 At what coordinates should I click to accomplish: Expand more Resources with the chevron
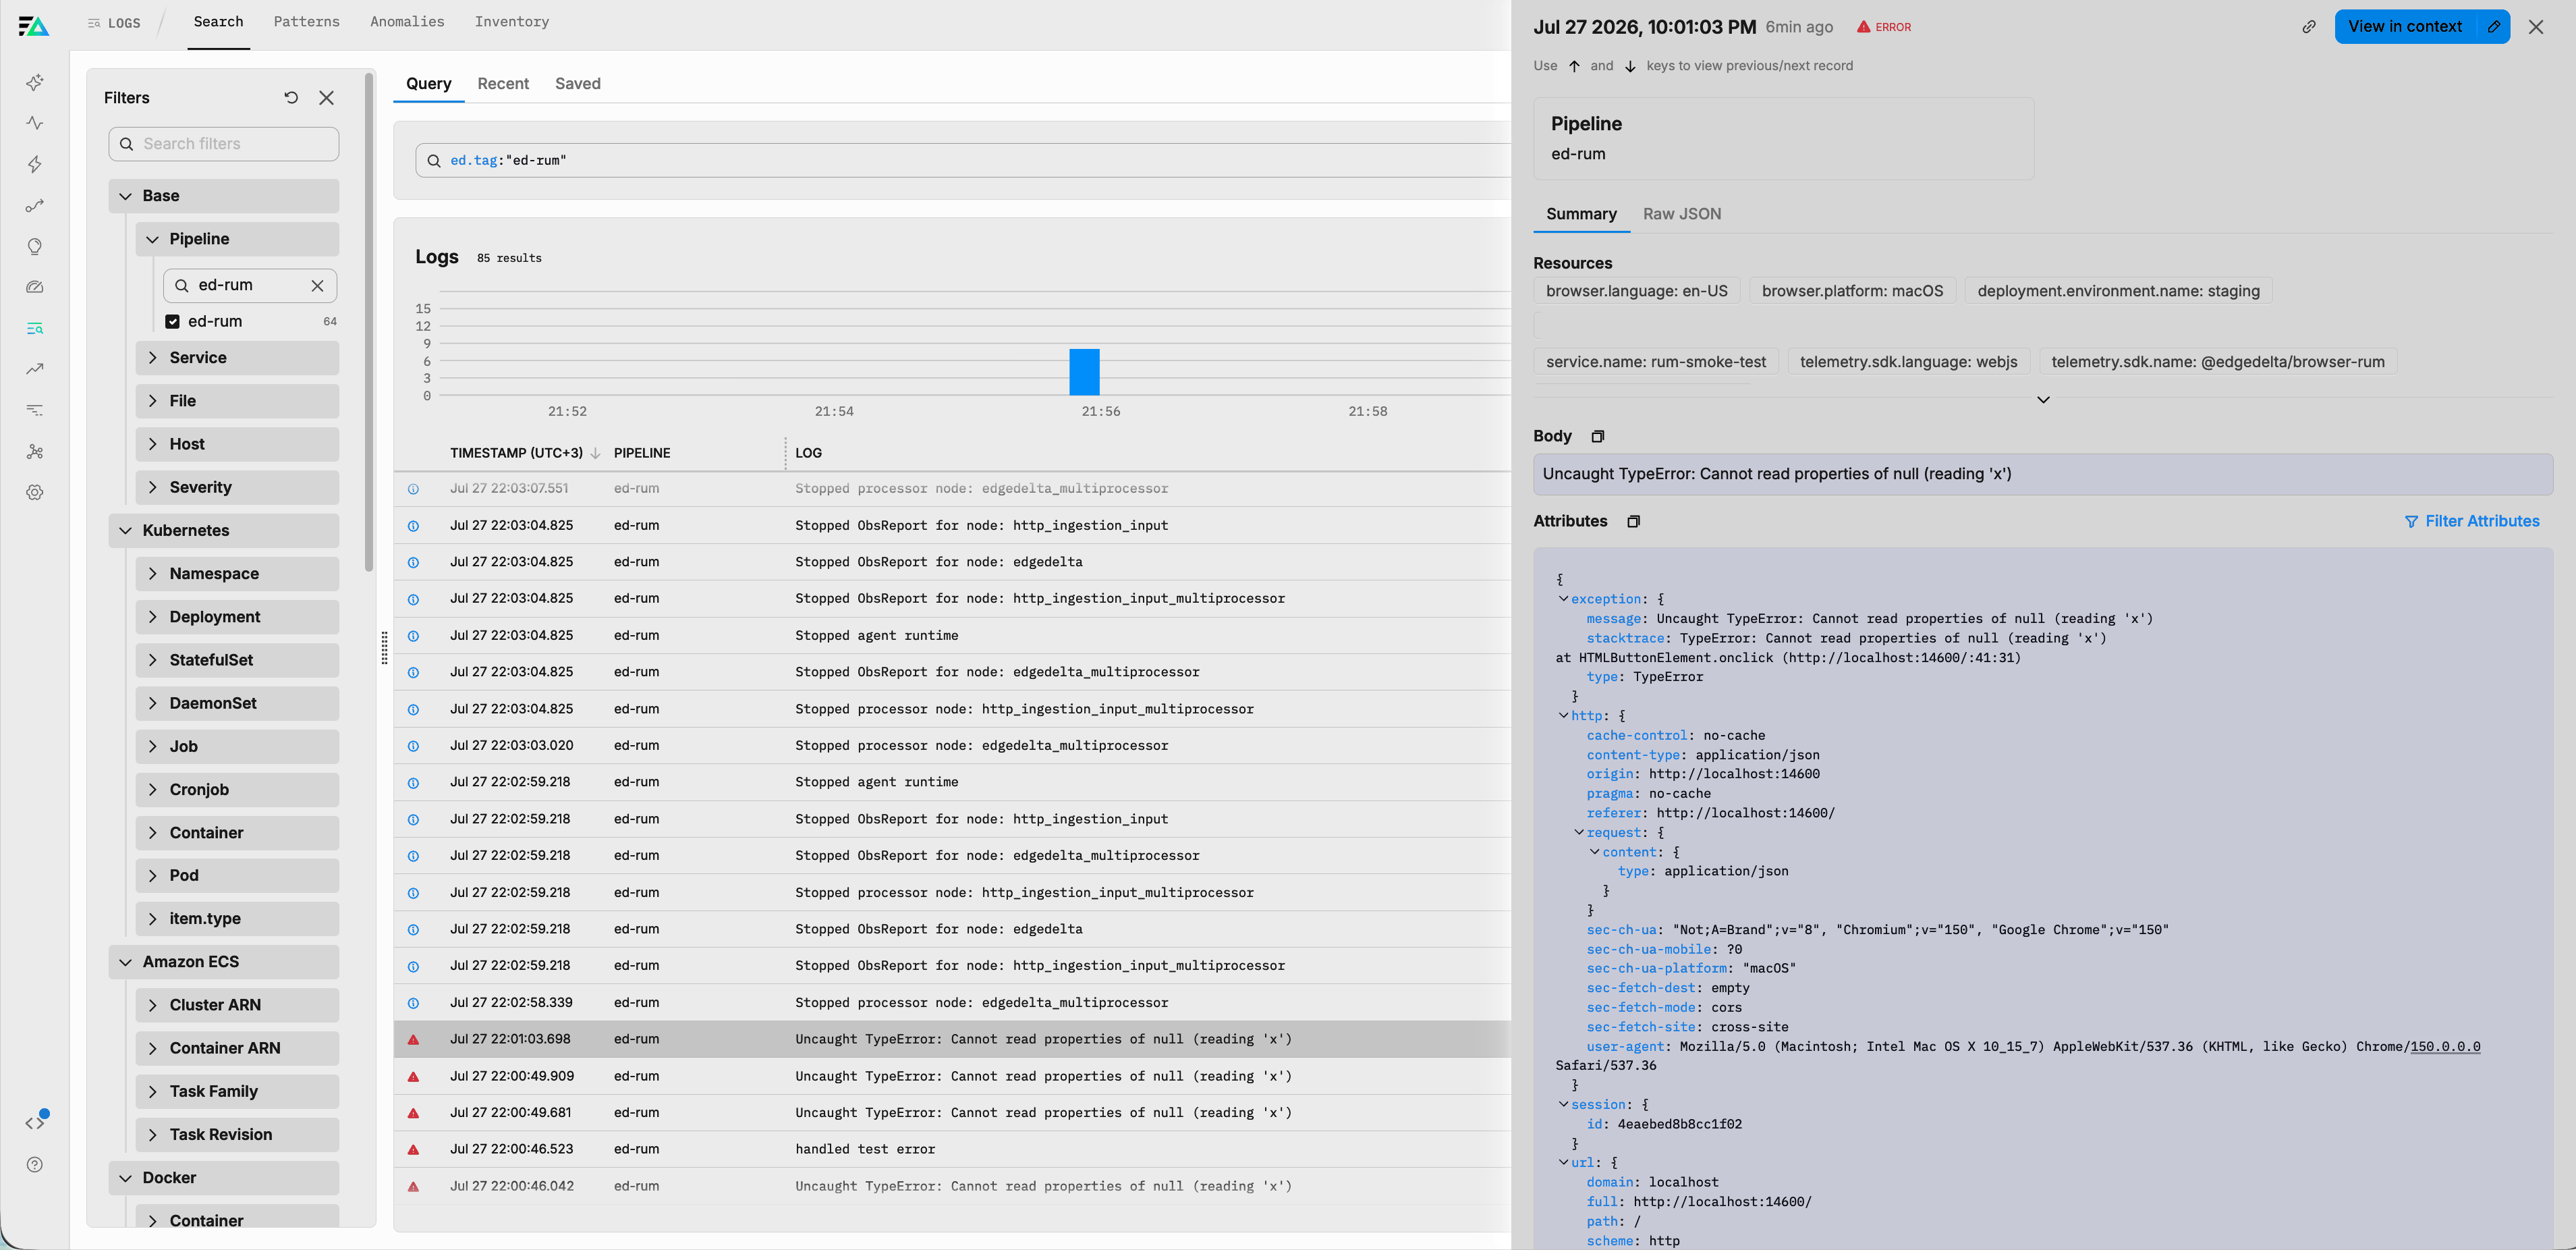coord(2043,400)
